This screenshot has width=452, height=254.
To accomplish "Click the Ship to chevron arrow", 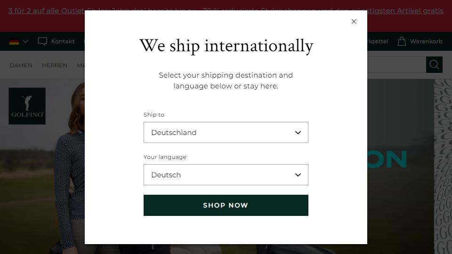I will 298,133.
